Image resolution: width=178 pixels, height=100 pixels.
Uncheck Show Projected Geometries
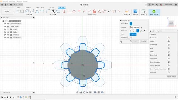point(169,69)
